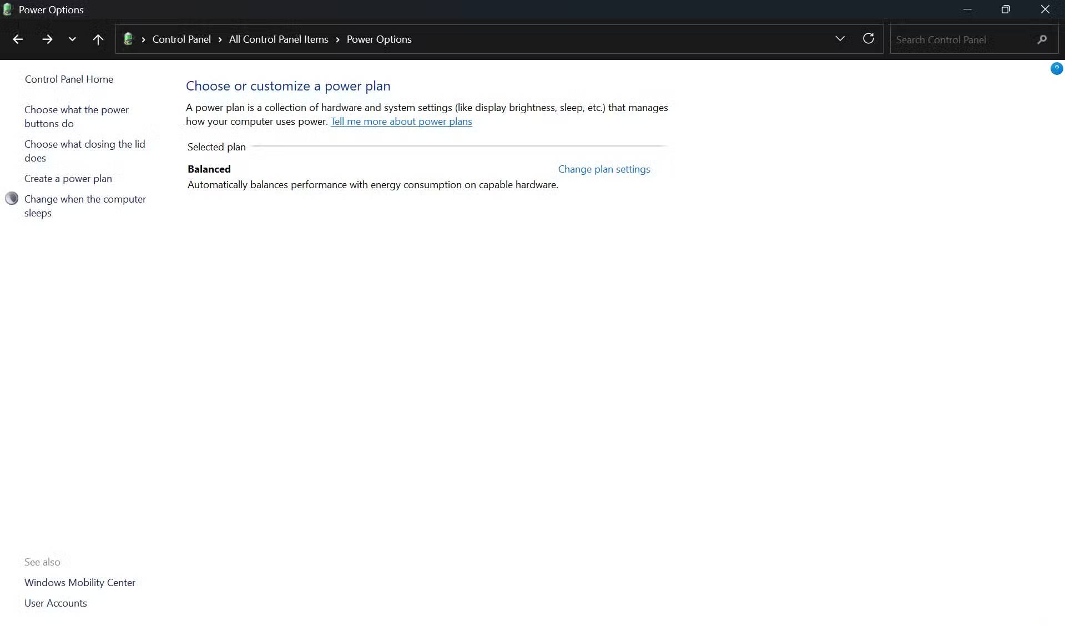Click in the Search Control Panel field

pos(960,40)
